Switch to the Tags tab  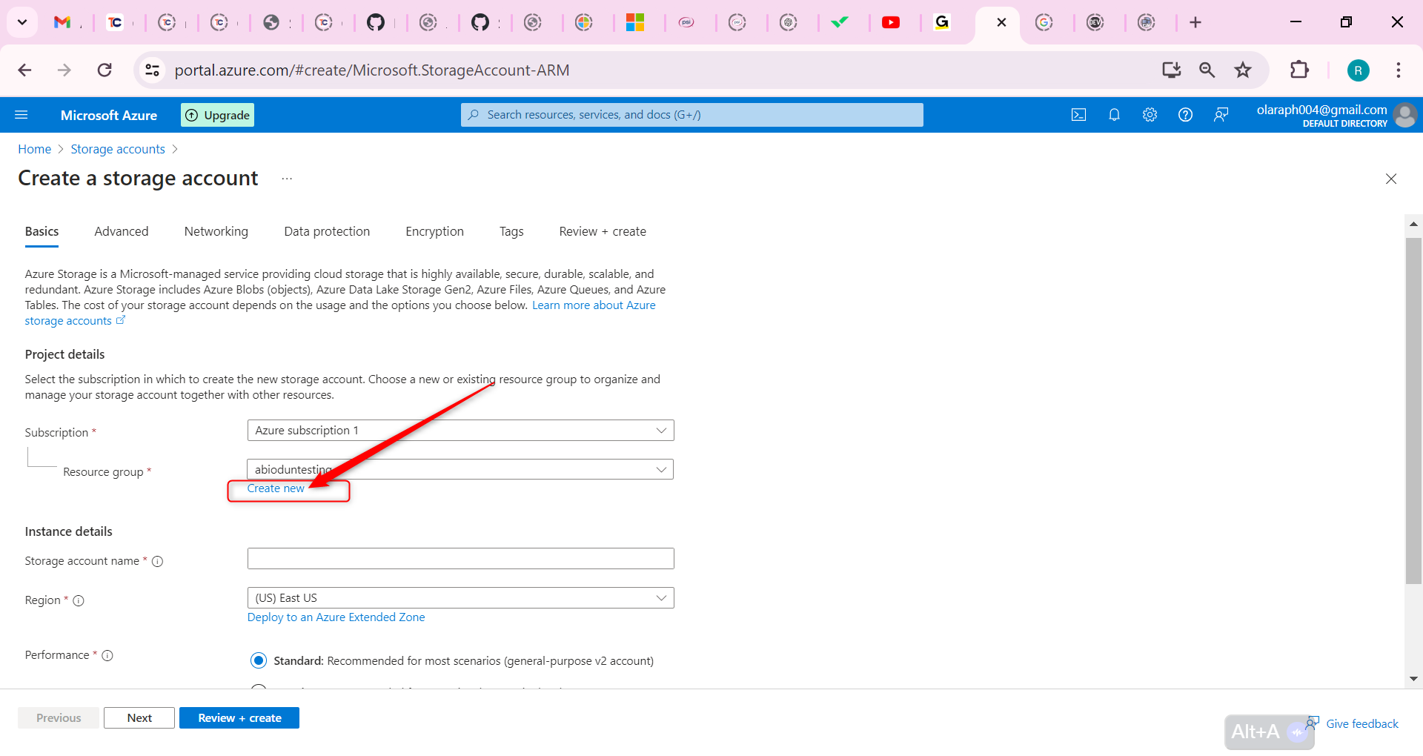pos(511,232)
